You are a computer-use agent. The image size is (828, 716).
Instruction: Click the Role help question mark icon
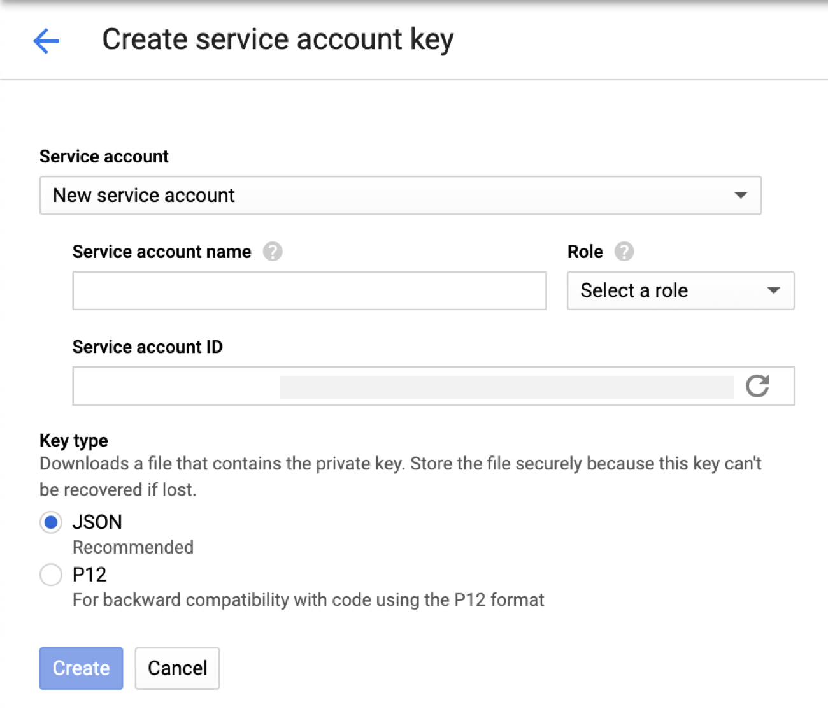[x=625, y=252]
